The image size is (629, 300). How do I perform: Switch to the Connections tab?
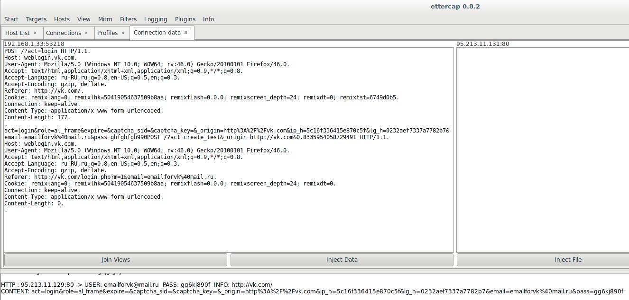point(64,33)
